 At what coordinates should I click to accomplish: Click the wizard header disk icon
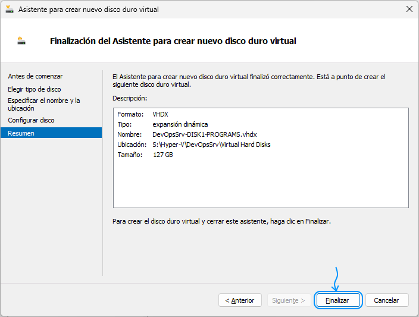pyautogui.click(x=21, y=40)
